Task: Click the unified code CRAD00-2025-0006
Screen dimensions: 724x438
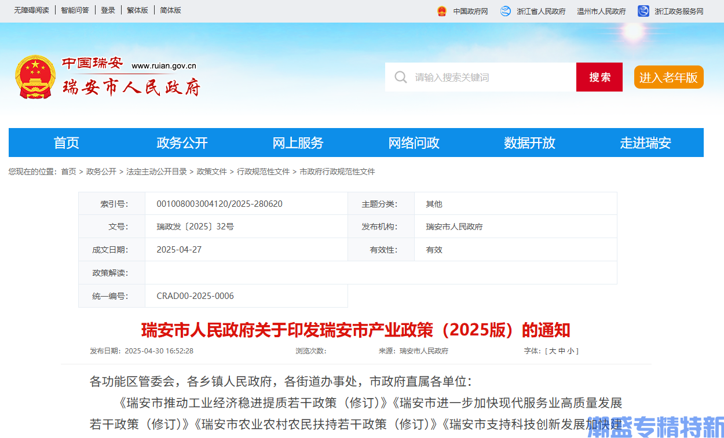Action: (195, 296)
